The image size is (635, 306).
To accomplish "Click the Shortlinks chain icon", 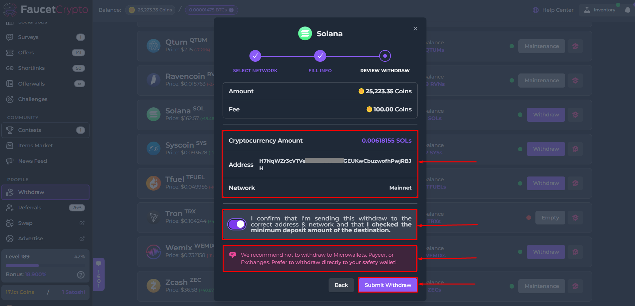I will coord(10,68).
